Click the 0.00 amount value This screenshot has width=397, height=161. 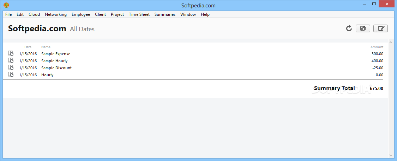click(379, 75)
